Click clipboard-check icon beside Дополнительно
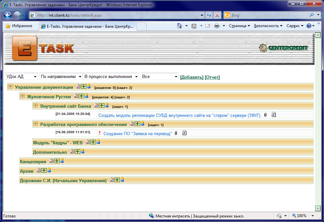 click(x=72, y=151)
